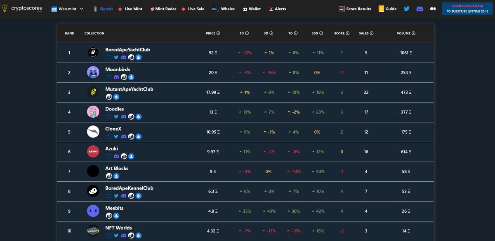495x241 pixels.
Task: Open the Wallet page
Action: coord(252,9)
